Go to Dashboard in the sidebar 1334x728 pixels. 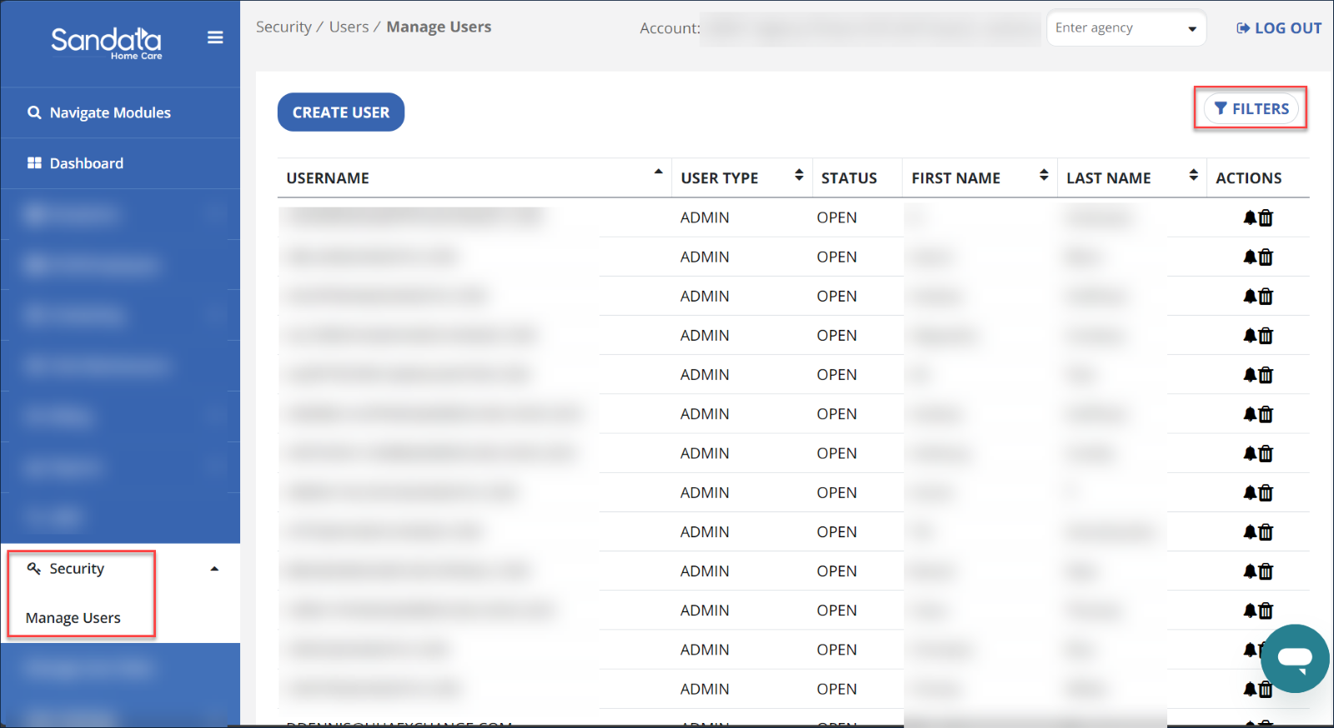[86, 163]
